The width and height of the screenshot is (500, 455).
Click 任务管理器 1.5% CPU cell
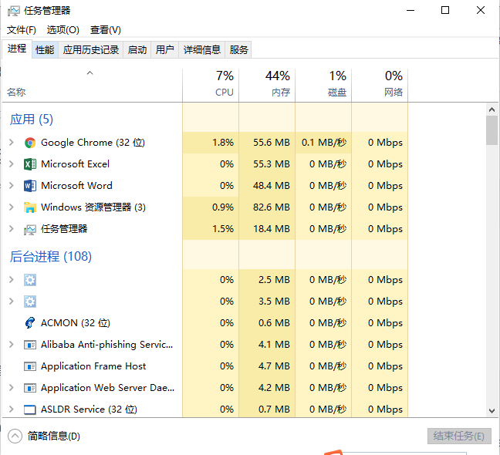click(211, 229)
